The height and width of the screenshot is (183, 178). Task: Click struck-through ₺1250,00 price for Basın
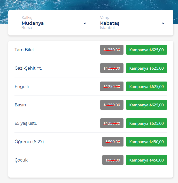coord(112,105)
